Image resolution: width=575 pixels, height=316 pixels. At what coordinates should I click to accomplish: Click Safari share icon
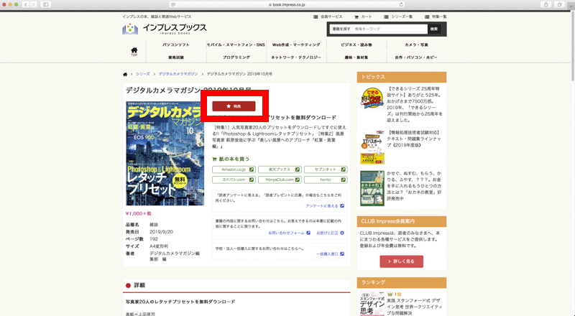(x=546, y=4)
